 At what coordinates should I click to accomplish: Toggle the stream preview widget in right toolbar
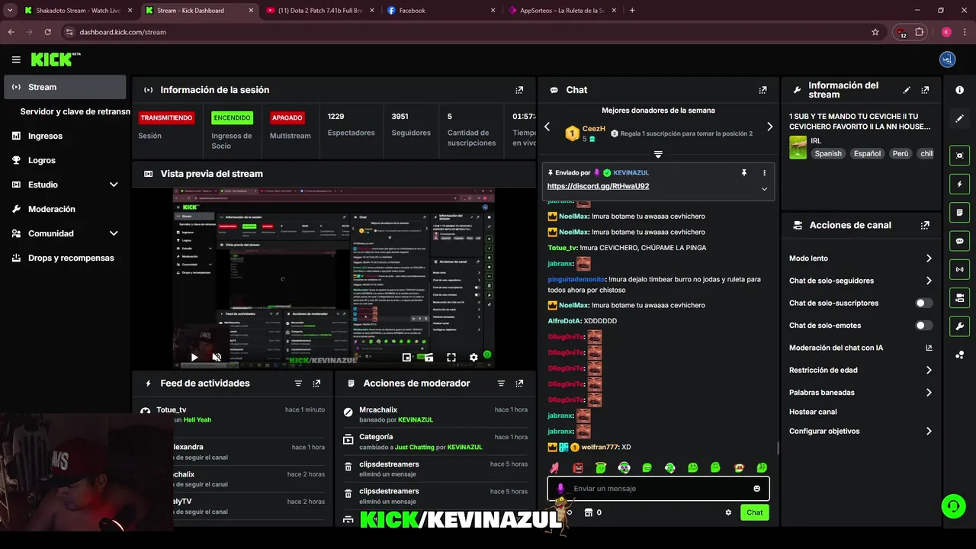click(959, 155)
